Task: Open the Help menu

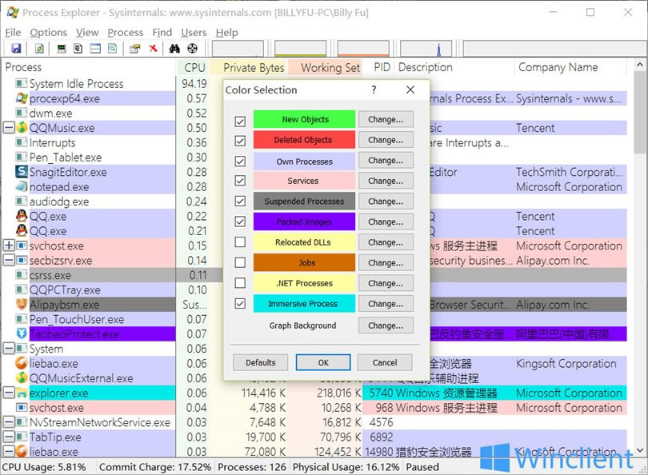Action: coord(227,32)
